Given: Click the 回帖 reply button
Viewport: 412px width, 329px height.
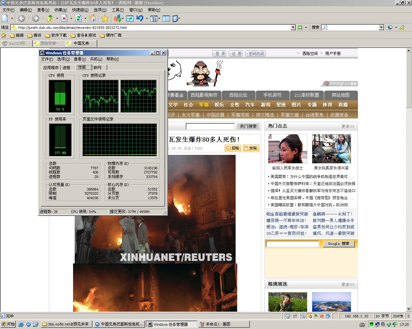Looking at the screenshot, I should tap(233, 148).
